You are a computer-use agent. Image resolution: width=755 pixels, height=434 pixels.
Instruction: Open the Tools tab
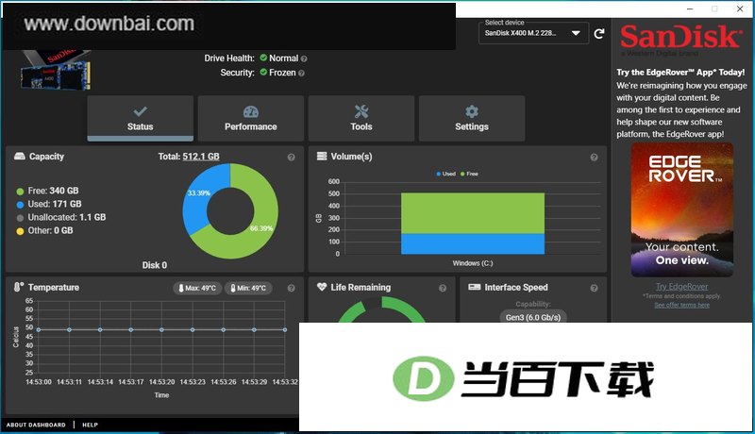tap(361, 118)
